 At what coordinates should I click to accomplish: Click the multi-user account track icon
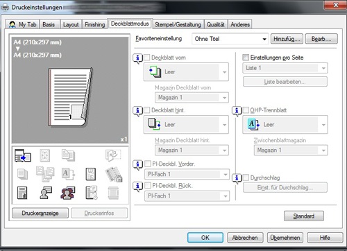pyautogui.click(x=68, y=193)
